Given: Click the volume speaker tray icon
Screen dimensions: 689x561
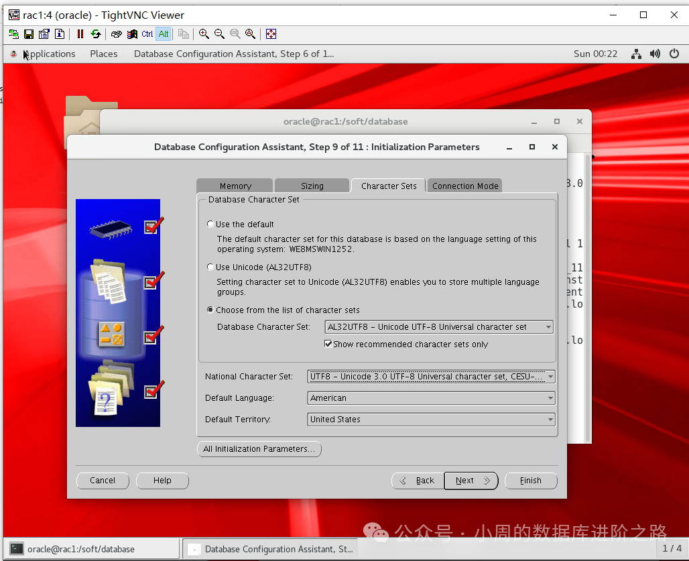Looking at the screenshot, I should tap(655, 54).
